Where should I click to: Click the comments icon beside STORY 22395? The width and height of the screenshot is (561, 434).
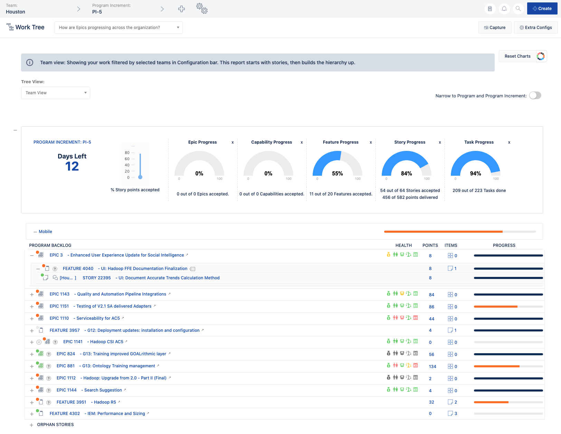(55, 278)
